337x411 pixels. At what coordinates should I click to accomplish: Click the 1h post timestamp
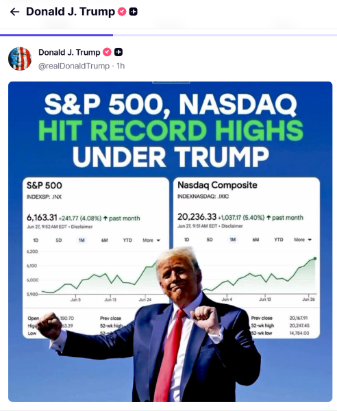pos(121,66)
